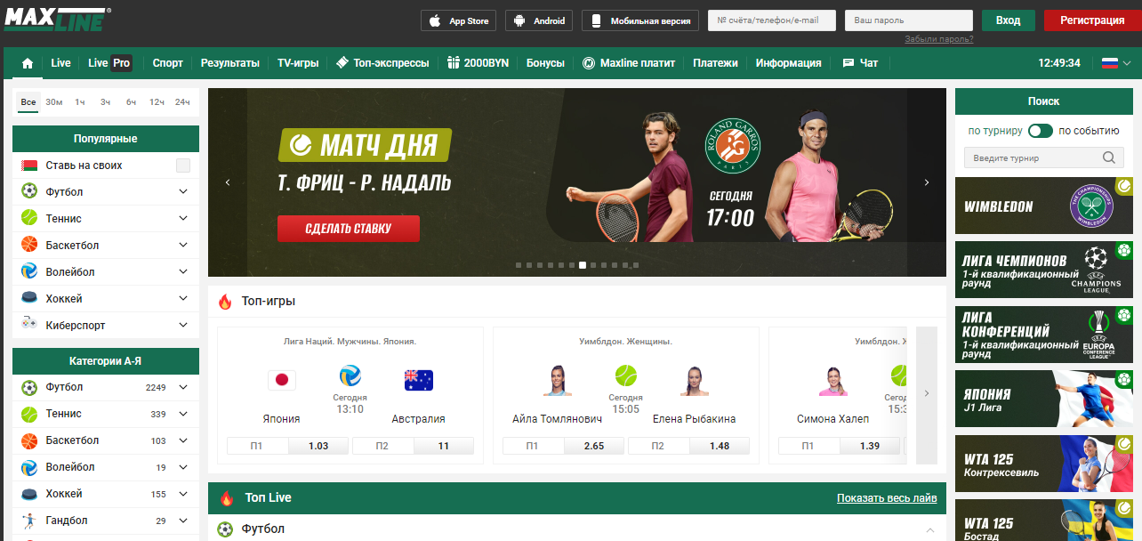Open the Результаты menu item

click(x=230, y=63)
